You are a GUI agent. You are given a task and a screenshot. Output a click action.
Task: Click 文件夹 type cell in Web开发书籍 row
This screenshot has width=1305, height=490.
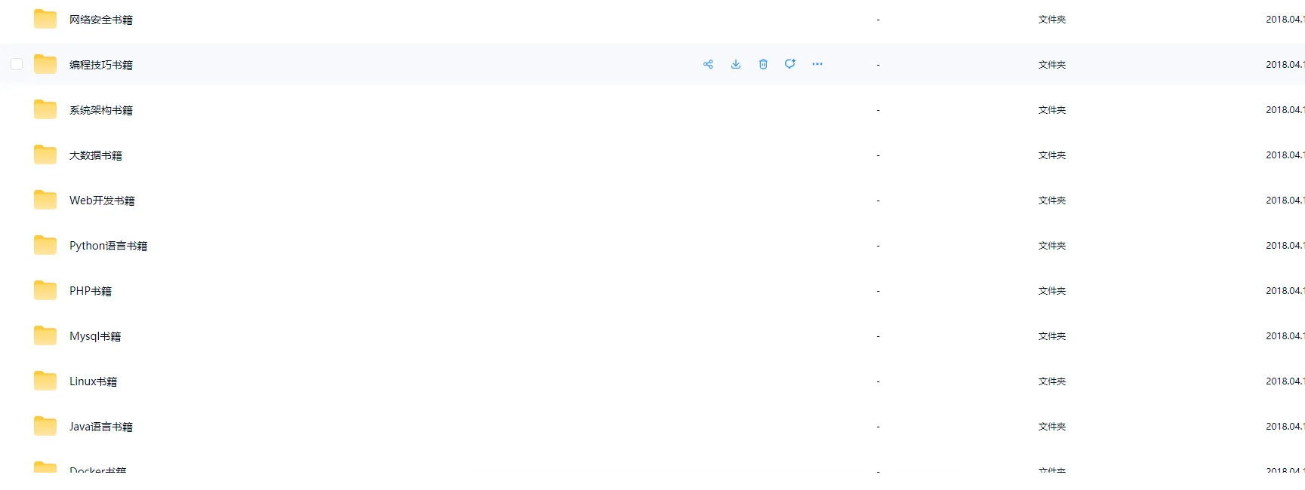(1052, 201)
